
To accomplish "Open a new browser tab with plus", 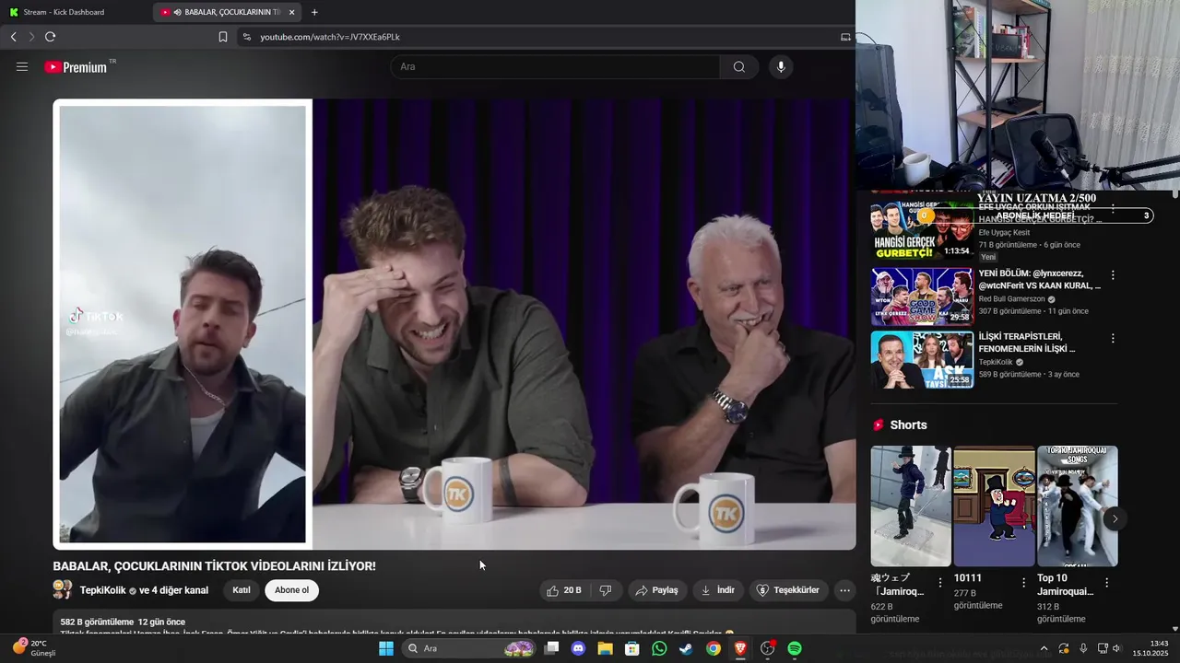I will [314, 12].
